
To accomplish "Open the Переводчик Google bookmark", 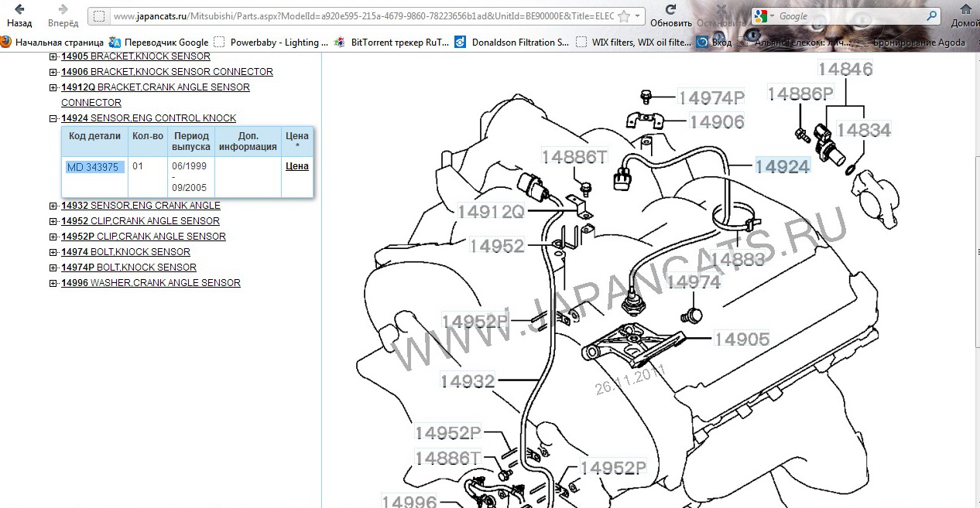I will click(x=159, y=43).
